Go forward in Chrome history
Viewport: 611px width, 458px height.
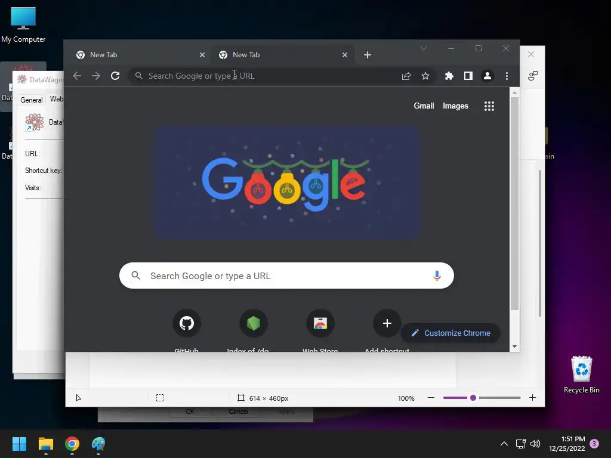click(96, 76)
